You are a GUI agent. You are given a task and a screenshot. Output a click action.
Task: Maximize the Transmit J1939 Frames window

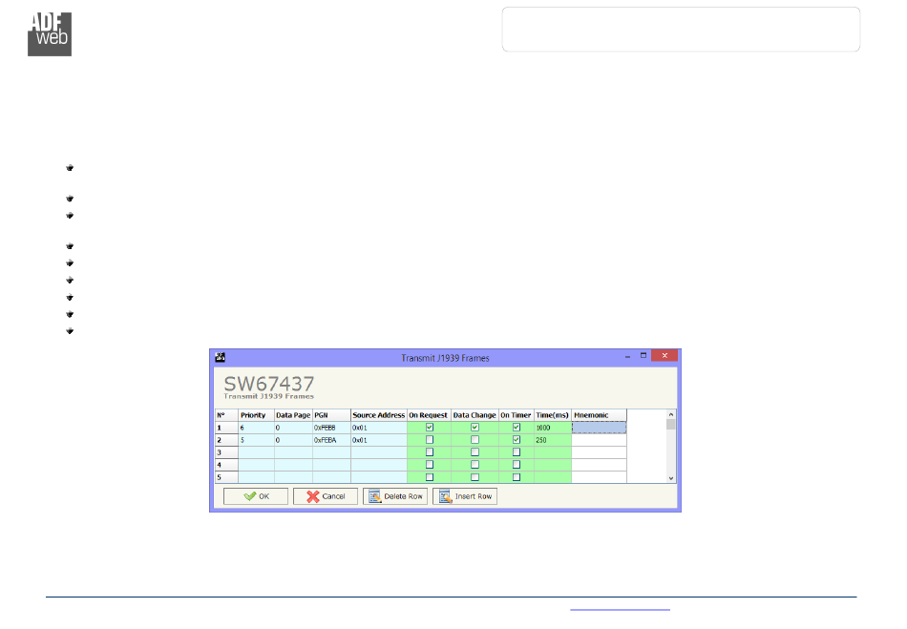pos(643,356)
